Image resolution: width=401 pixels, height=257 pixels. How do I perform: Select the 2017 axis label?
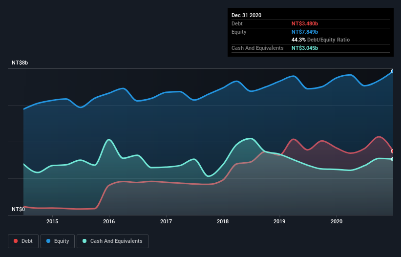coord(166,221)
